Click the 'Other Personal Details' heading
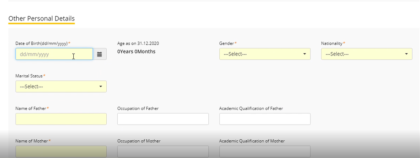 click(x=41, y=18)
